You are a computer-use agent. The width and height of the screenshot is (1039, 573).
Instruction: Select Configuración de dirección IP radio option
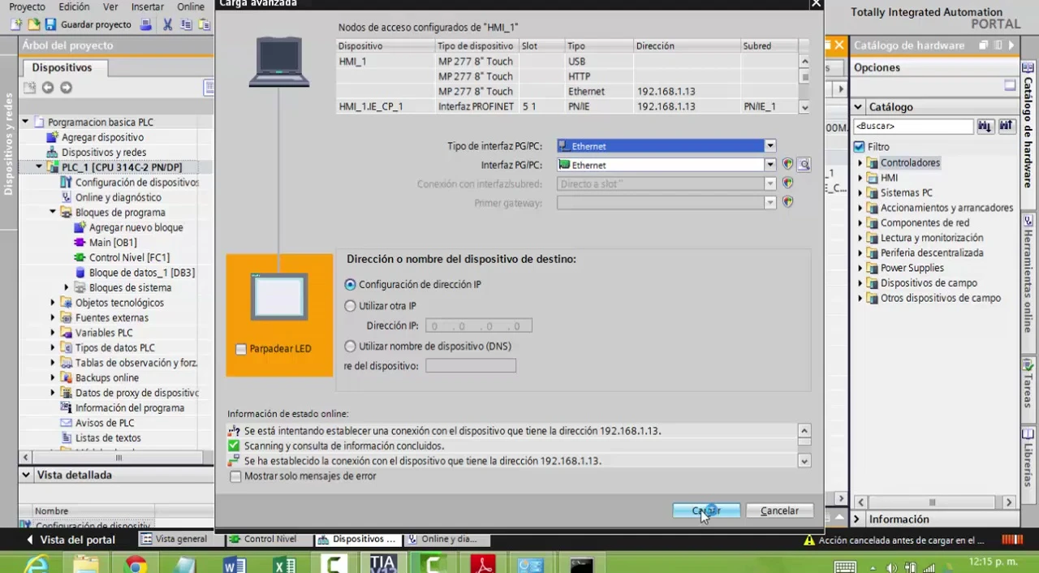pyautogui.click(x=350, y=285)
